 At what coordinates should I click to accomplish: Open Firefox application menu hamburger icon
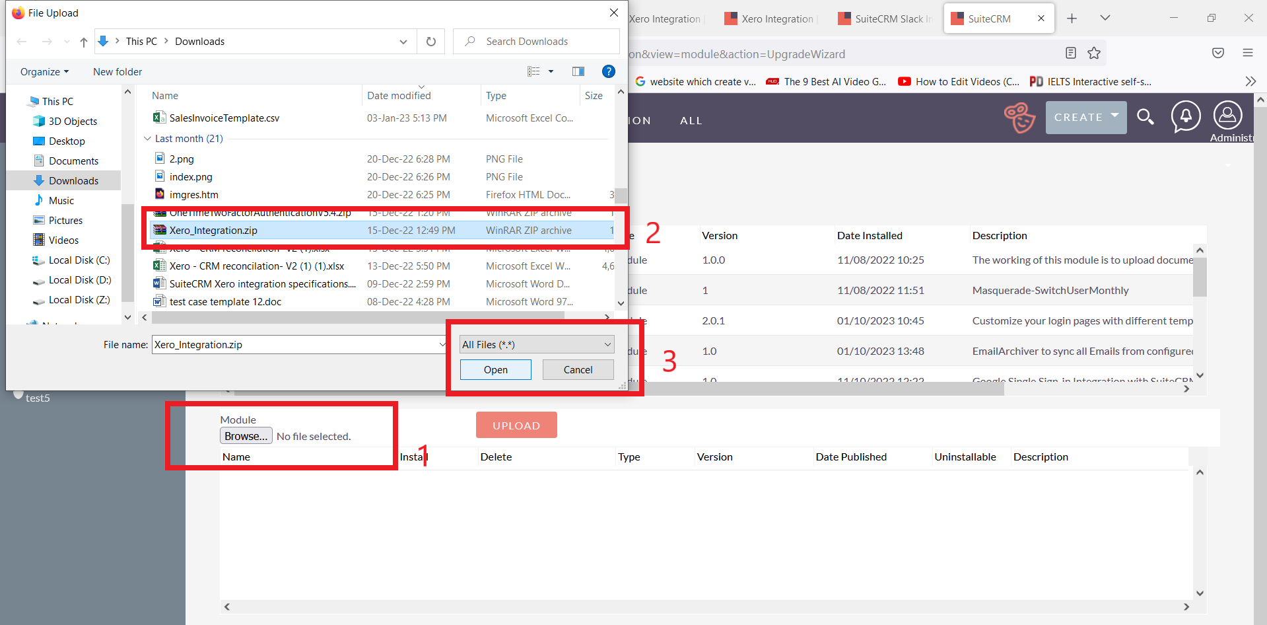(1248, 53)
